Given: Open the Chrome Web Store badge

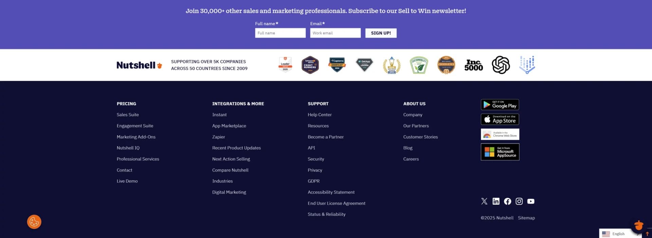Looking at the screenshot, I should pos(500,134).
